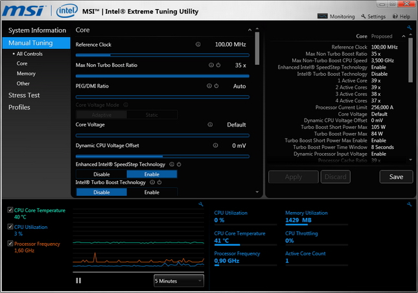This screenshot has height=293, width=418.
Task: Click the 35 x boost ratio value
Action: (x=240, y=65)
